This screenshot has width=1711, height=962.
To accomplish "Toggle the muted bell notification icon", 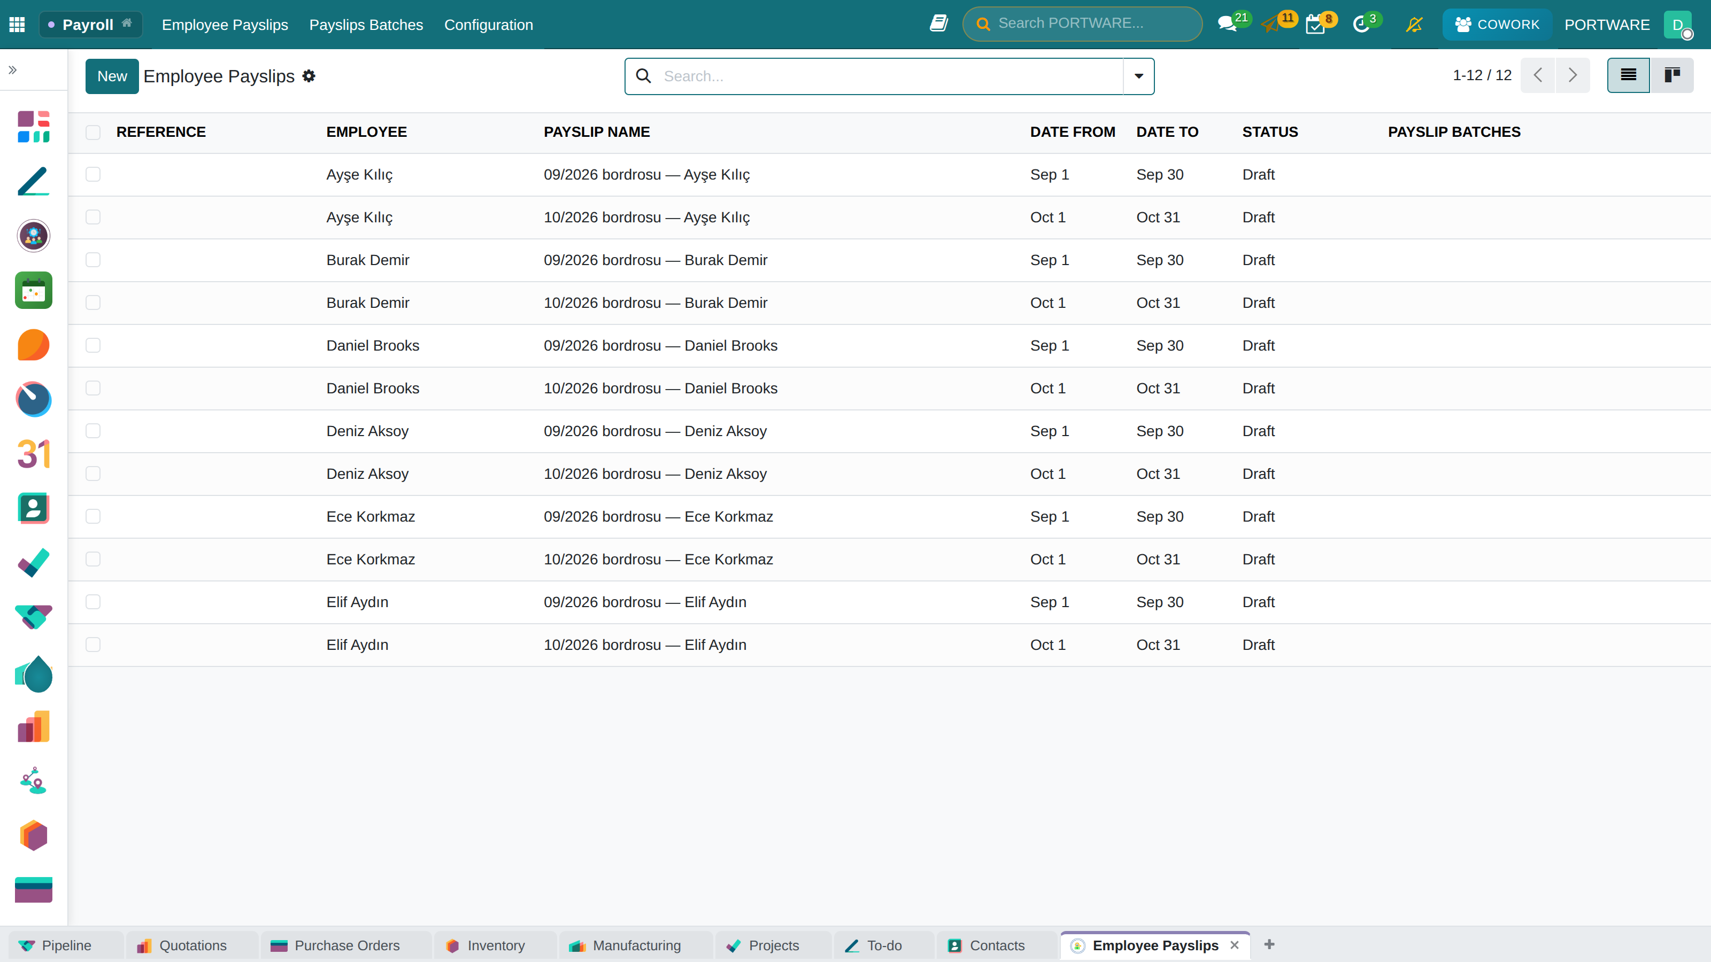I will point(1414,25).
